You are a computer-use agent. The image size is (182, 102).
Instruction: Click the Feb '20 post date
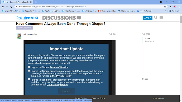click(112, 34)
